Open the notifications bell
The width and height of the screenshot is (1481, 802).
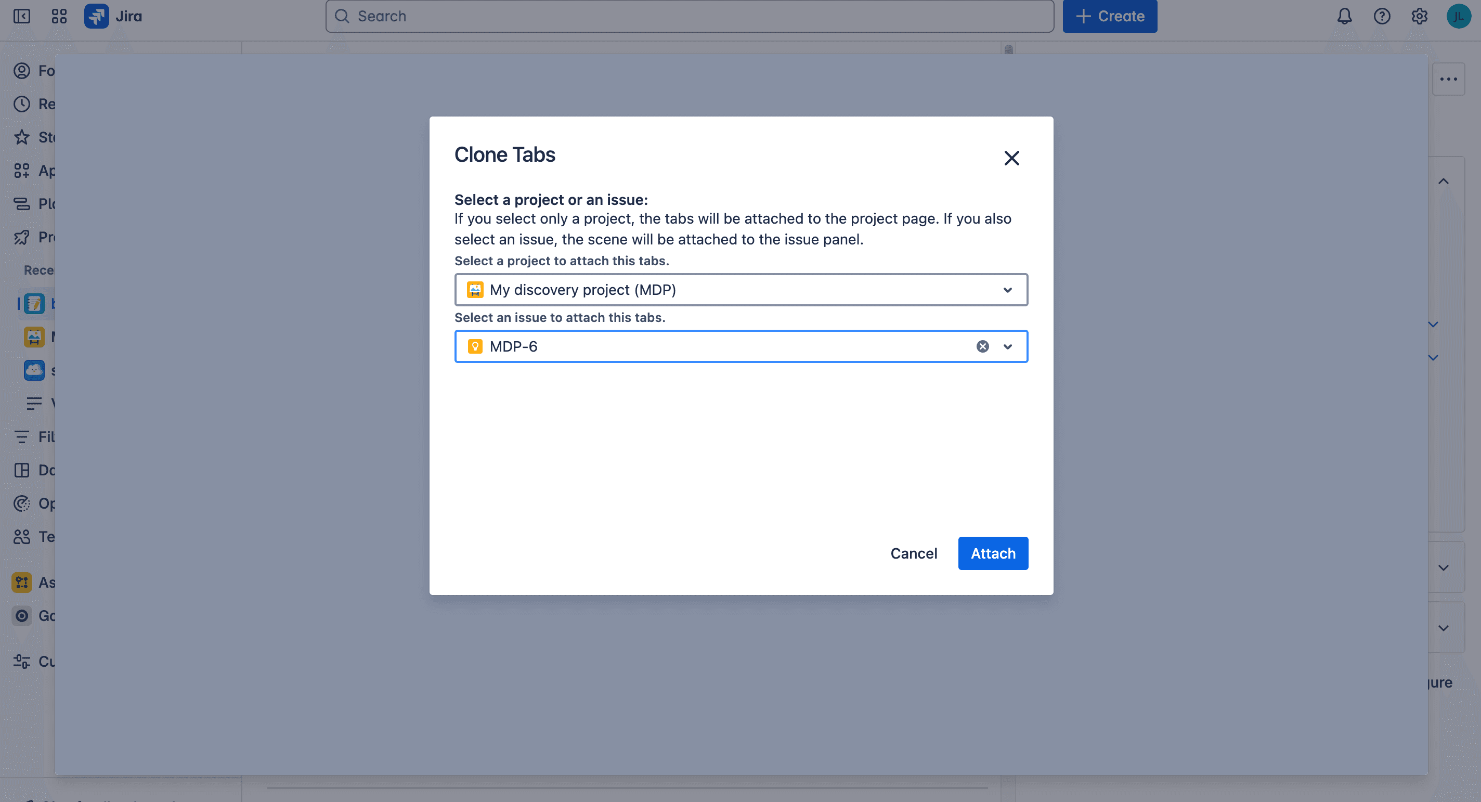1344,16
